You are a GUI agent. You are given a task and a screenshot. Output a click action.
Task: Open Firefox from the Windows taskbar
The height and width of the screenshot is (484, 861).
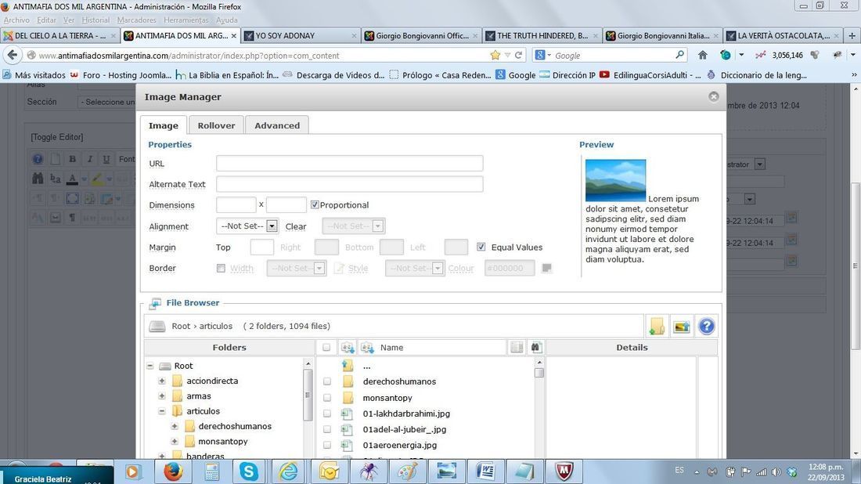173,471
